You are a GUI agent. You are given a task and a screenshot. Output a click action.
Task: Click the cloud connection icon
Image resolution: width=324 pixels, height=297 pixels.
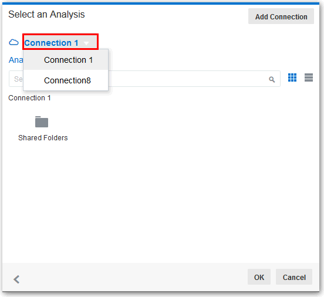(14, 42)
